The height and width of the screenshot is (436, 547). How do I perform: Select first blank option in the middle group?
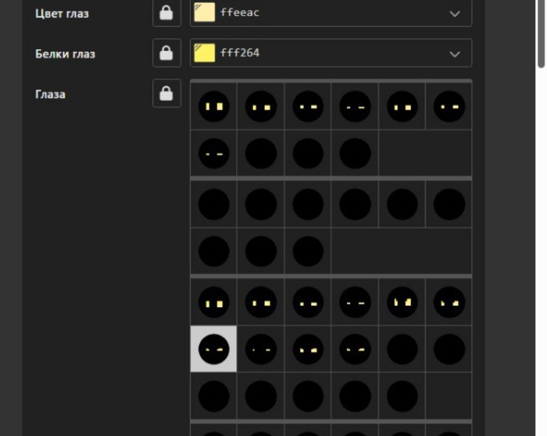[214, 204]
